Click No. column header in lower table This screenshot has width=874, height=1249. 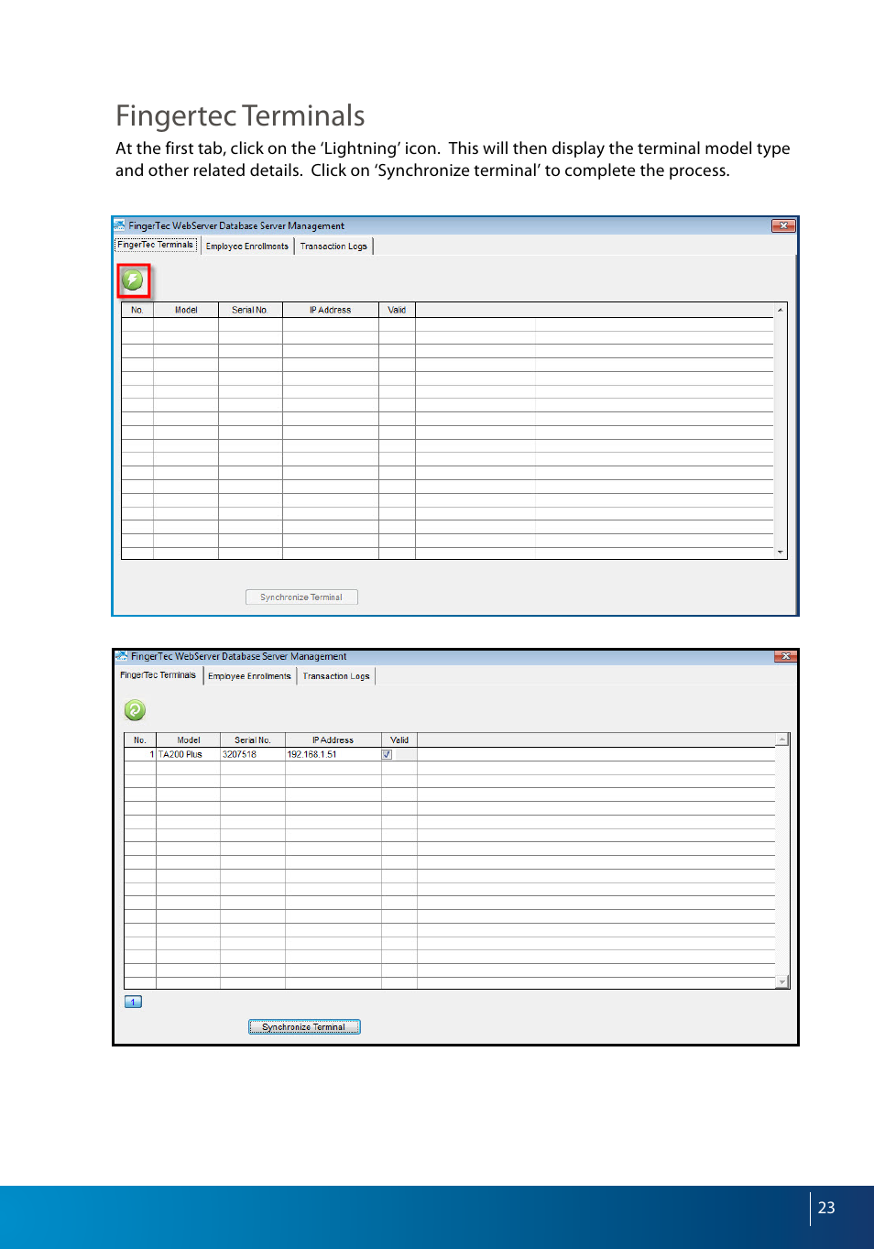pyautogui.click(x=140, y=740)
